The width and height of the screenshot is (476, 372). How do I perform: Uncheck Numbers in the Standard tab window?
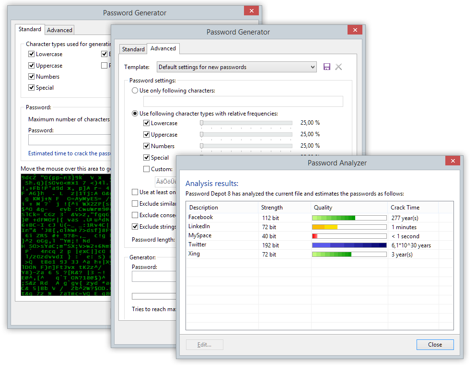(x=31, y=77)
